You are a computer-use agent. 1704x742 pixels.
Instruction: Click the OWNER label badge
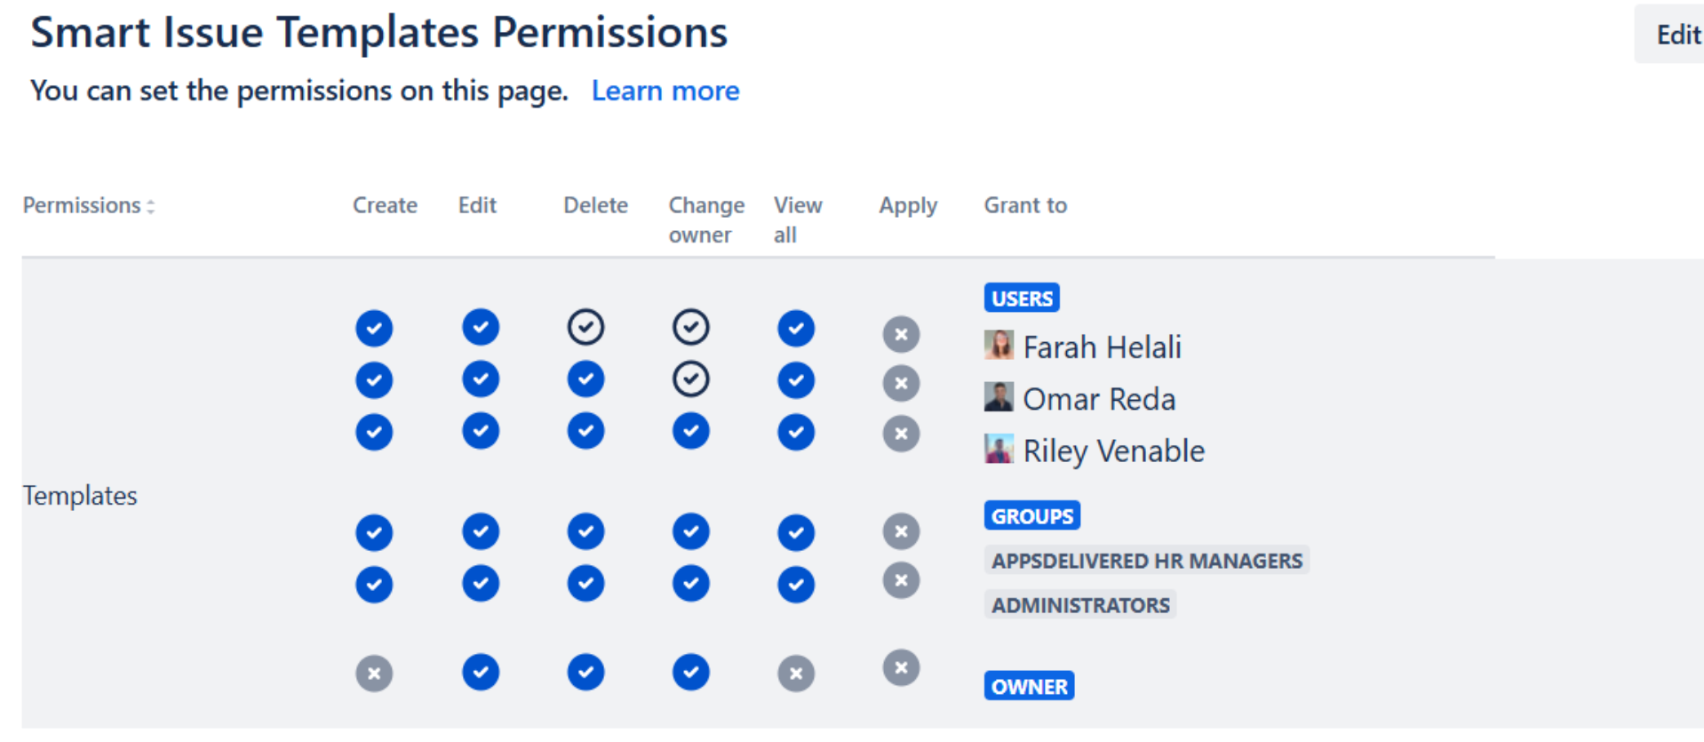click(1029, 686)
